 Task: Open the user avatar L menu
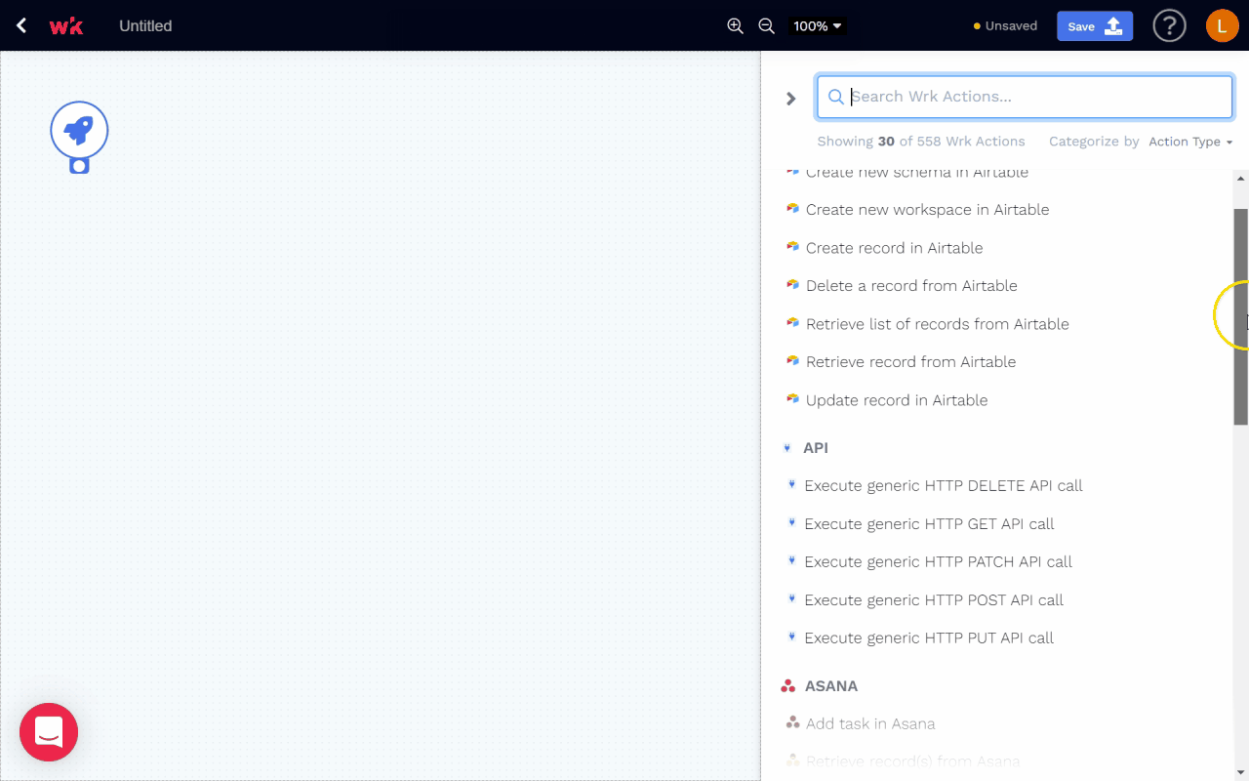click(1222, 25)
